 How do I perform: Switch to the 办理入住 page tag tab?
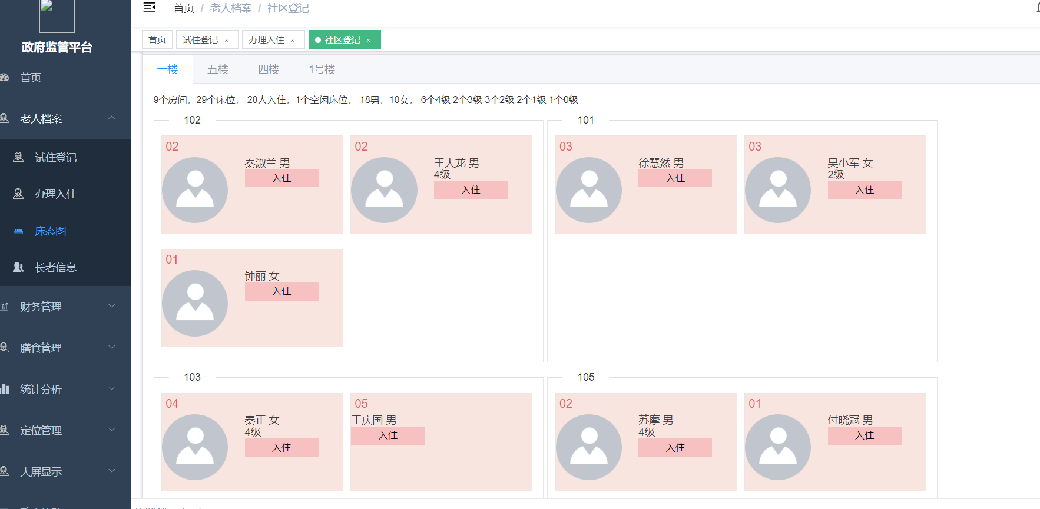point(273,39)
